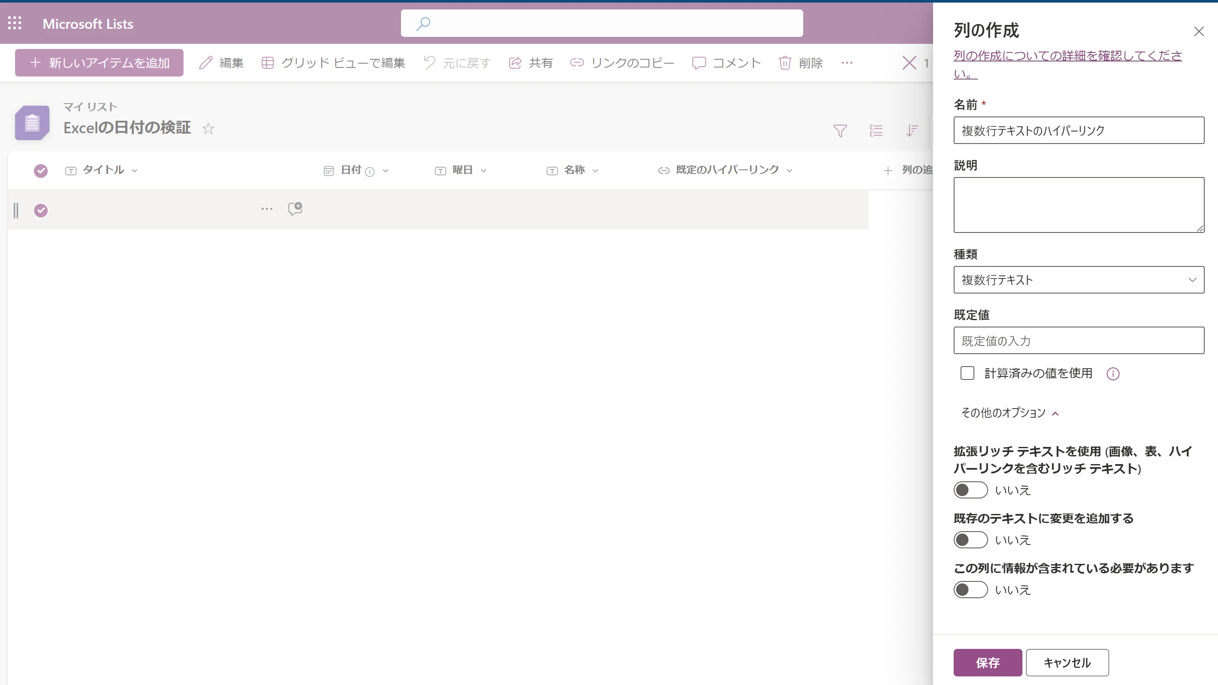This screenshot has width=1218, height=685.
Task: Click the group-by list icon
Action: click(875, 131)
